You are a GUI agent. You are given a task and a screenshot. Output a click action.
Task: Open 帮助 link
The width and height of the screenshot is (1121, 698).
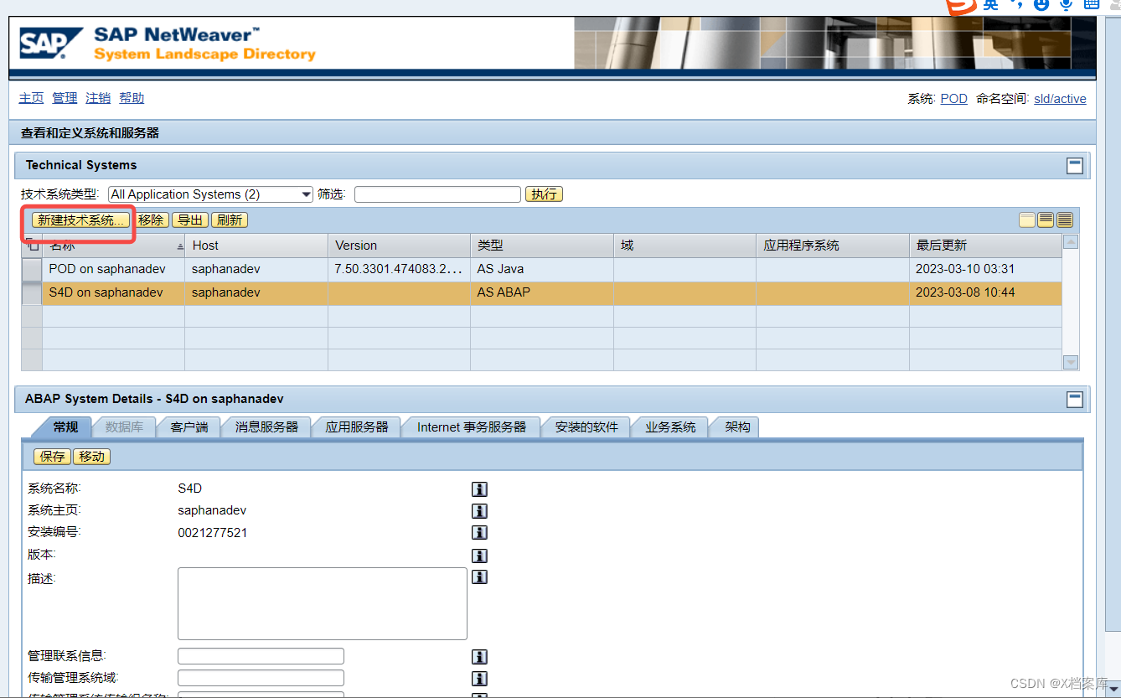pyautogui.click(x=132, y=98)
